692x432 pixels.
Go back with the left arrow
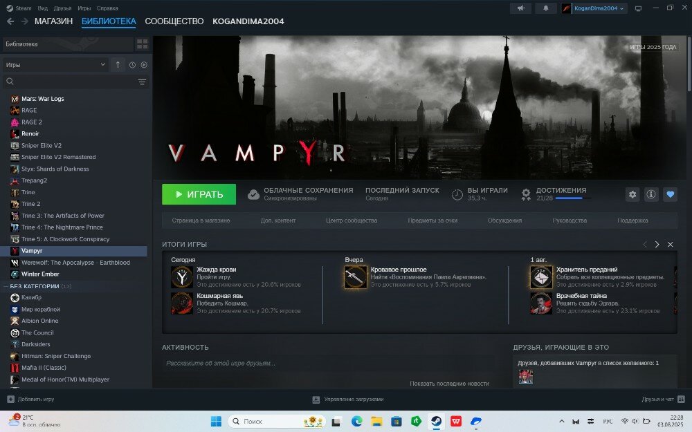(x=10, y=21)
